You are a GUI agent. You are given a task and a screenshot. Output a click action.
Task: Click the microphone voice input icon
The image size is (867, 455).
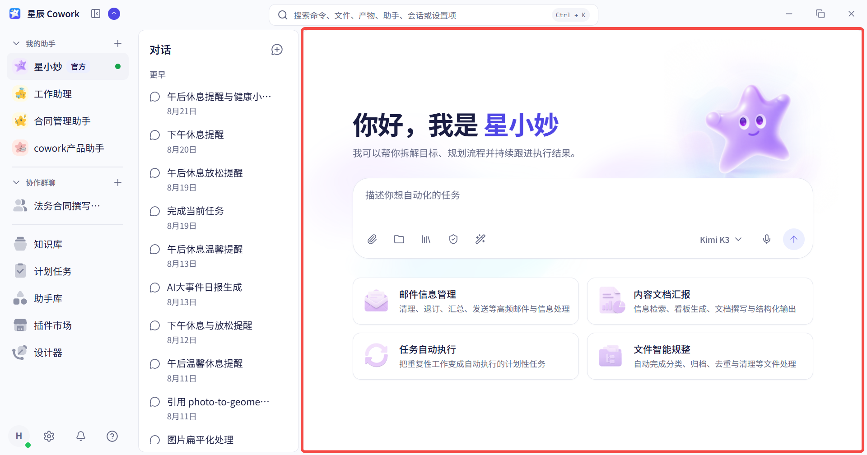point(767,239)
